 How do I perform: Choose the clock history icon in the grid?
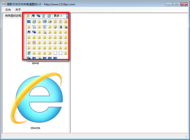pos(34,42)
